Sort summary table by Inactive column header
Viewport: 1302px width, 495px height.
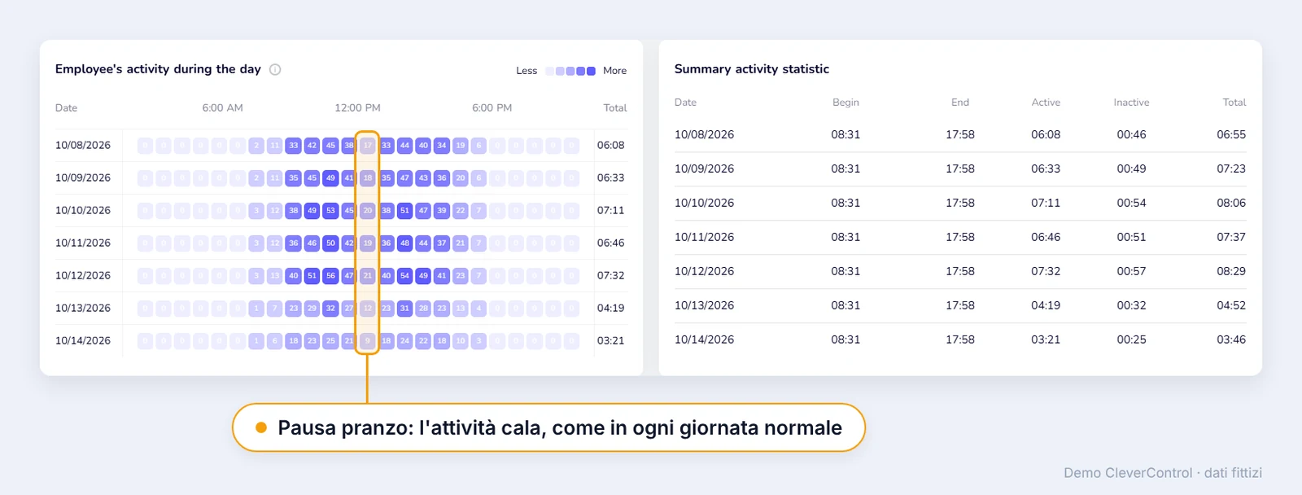click(x=1131, y=103)
